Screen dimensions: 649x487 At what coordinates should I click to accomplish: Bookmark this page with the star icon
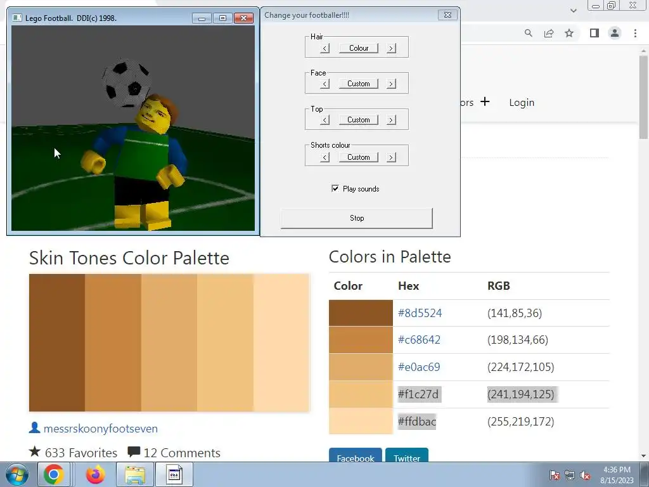point(569,33)
